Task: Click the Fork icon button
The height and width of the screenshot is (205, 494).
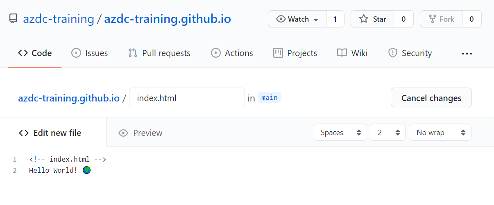Action: point(441,19)
